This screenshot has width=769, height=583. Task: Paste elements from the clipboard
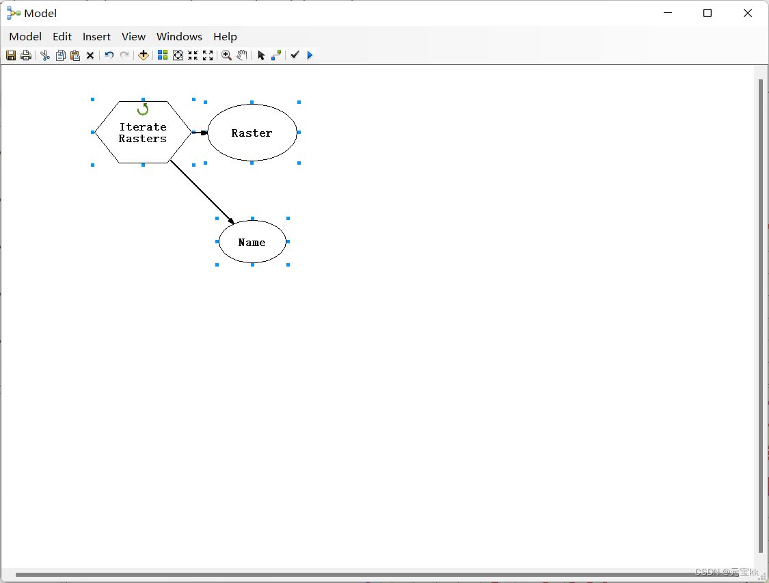point(75,55)
